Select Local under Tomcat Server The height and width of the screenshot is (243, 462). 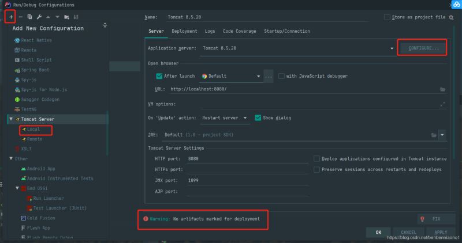point(33,129)
